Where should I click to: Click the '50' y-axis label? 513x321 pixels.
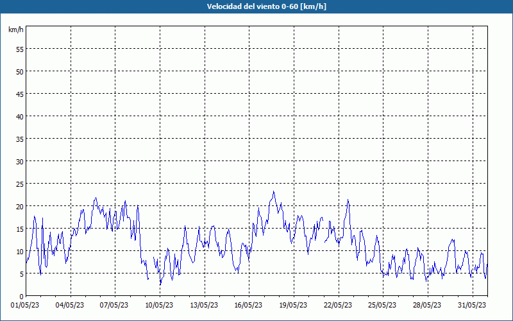[20, 72]
